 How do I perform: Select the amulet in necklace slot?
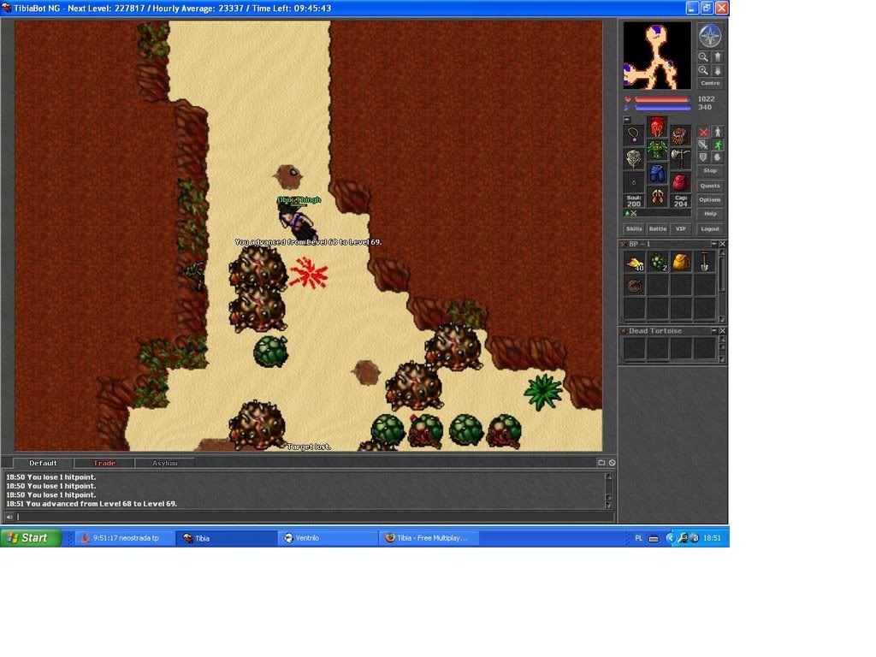click(x=634, y=134)
